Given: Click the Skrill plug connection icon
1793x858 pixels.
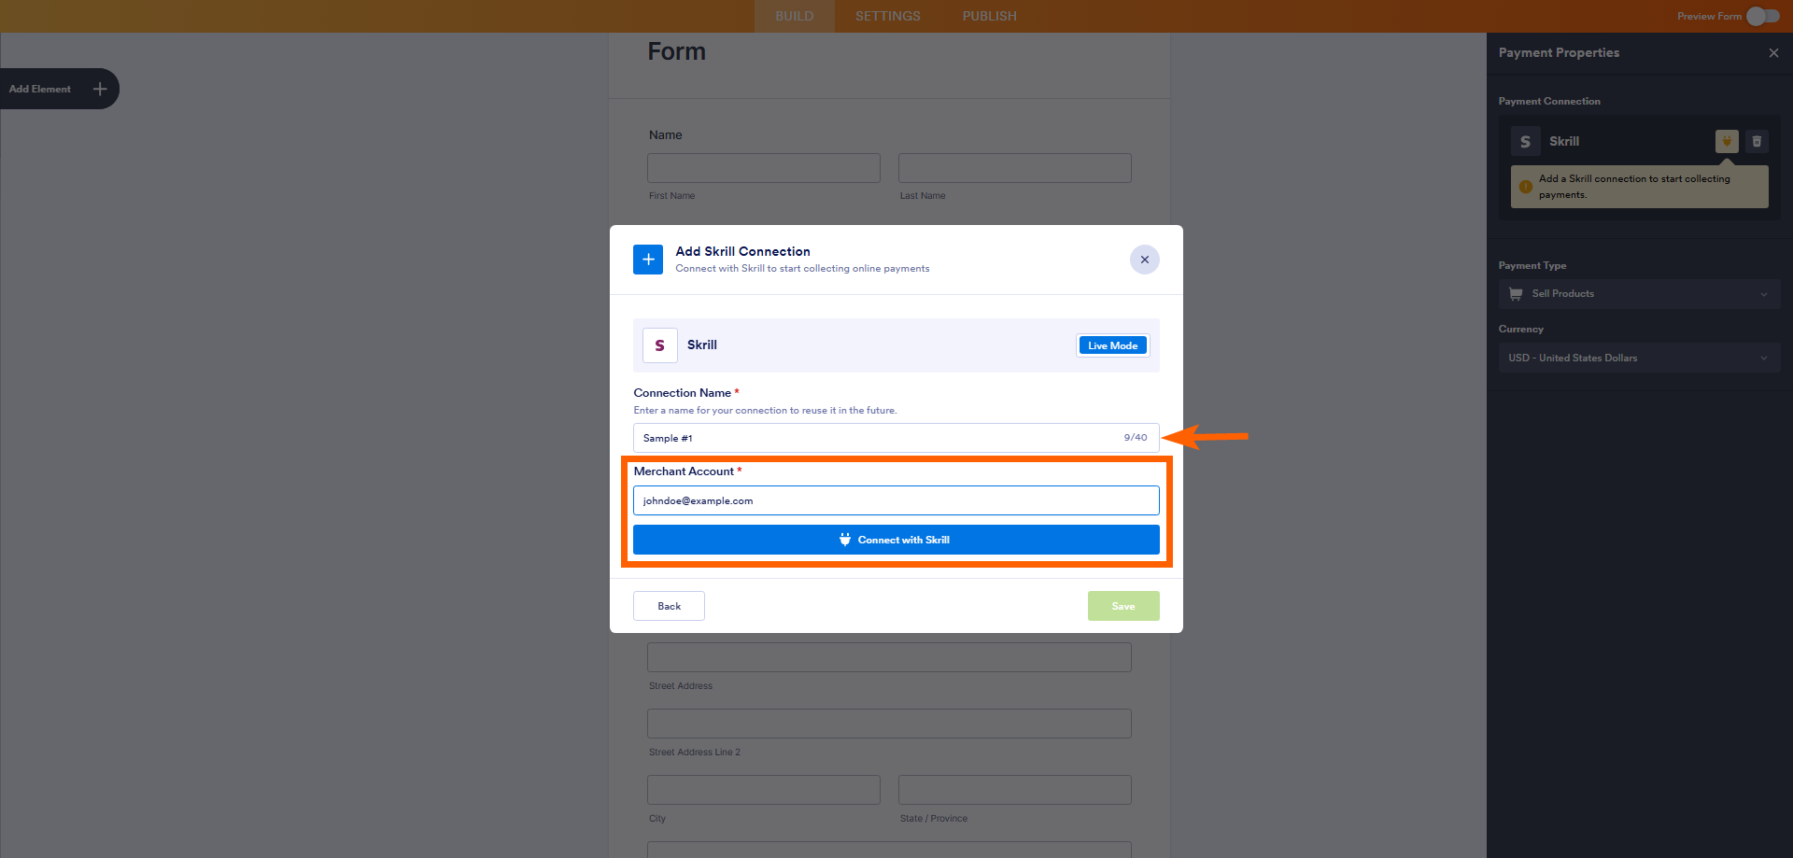Looking at the screenshot, I should point(1726,141).
